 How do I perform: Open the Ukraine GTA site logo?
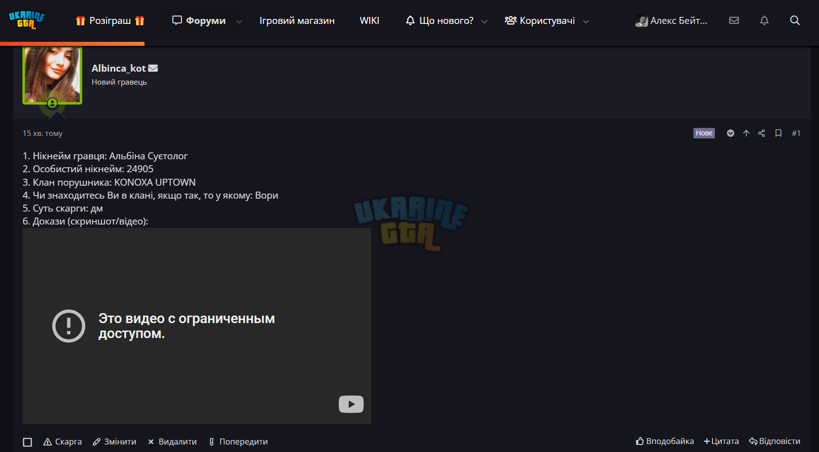(26, 20)
